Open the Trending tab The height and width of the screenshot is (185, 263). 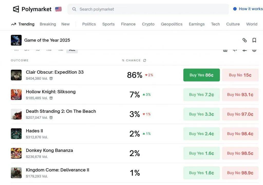23,24
